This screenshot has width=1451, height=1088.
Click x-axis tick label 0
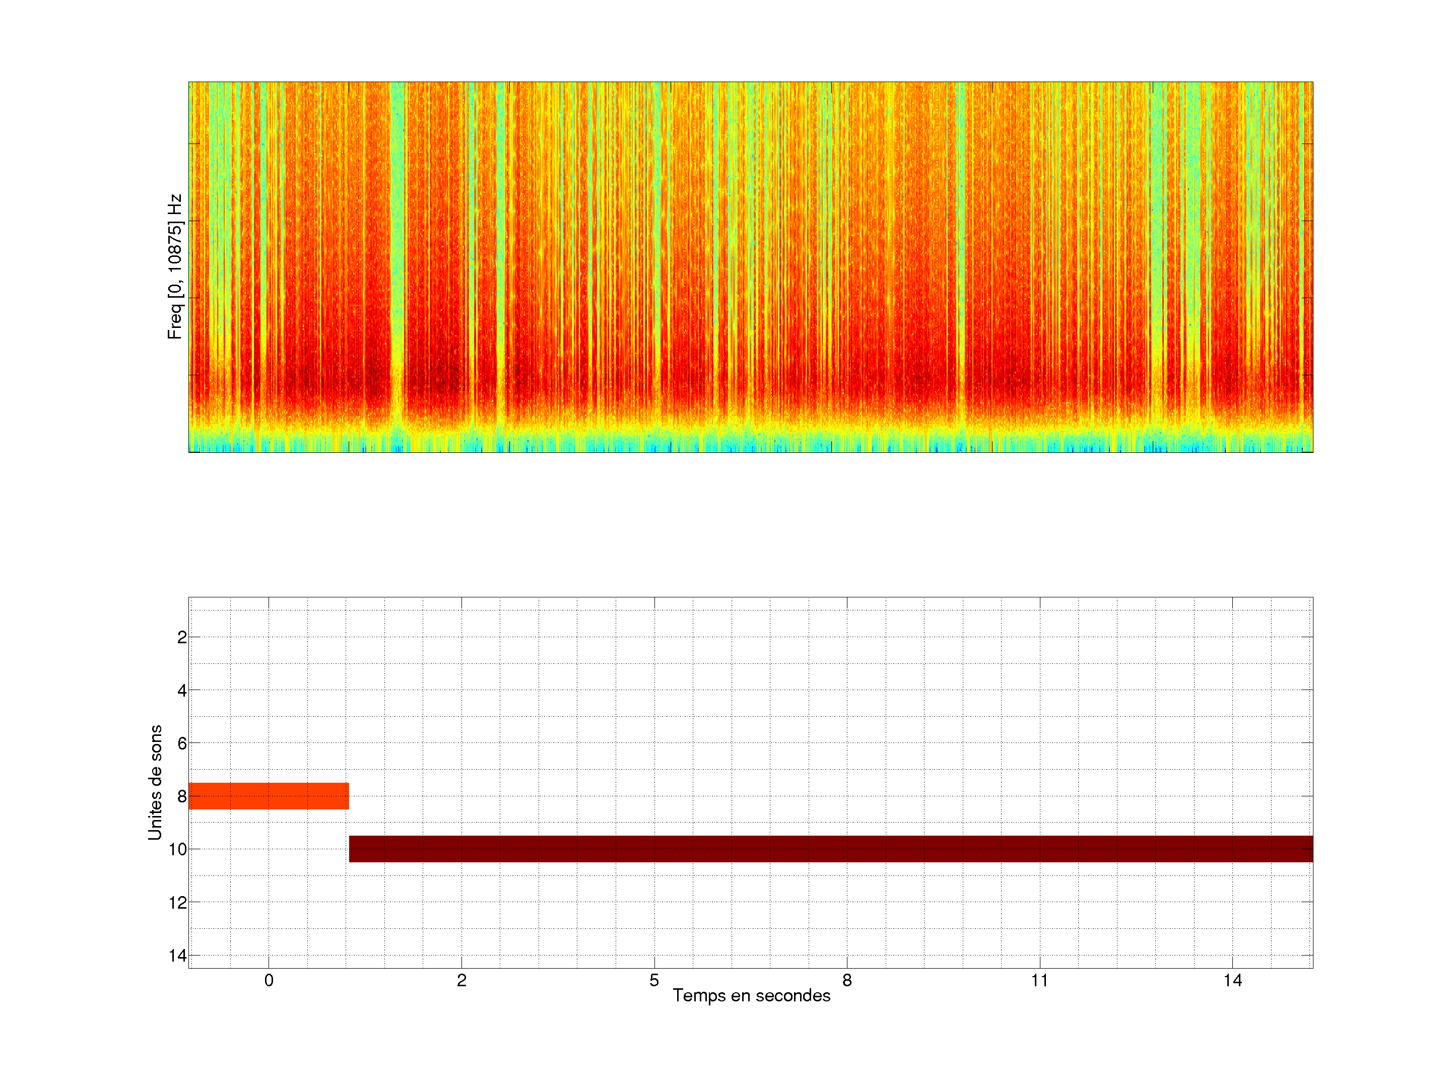[269, 980]
